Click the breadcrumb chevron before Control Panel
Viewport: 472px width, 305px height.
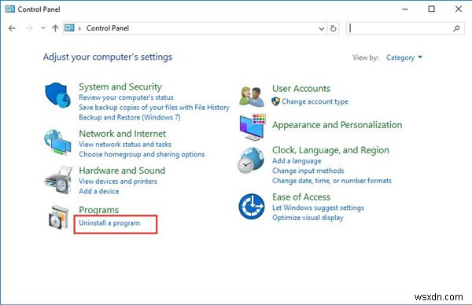tap(79, 28)
